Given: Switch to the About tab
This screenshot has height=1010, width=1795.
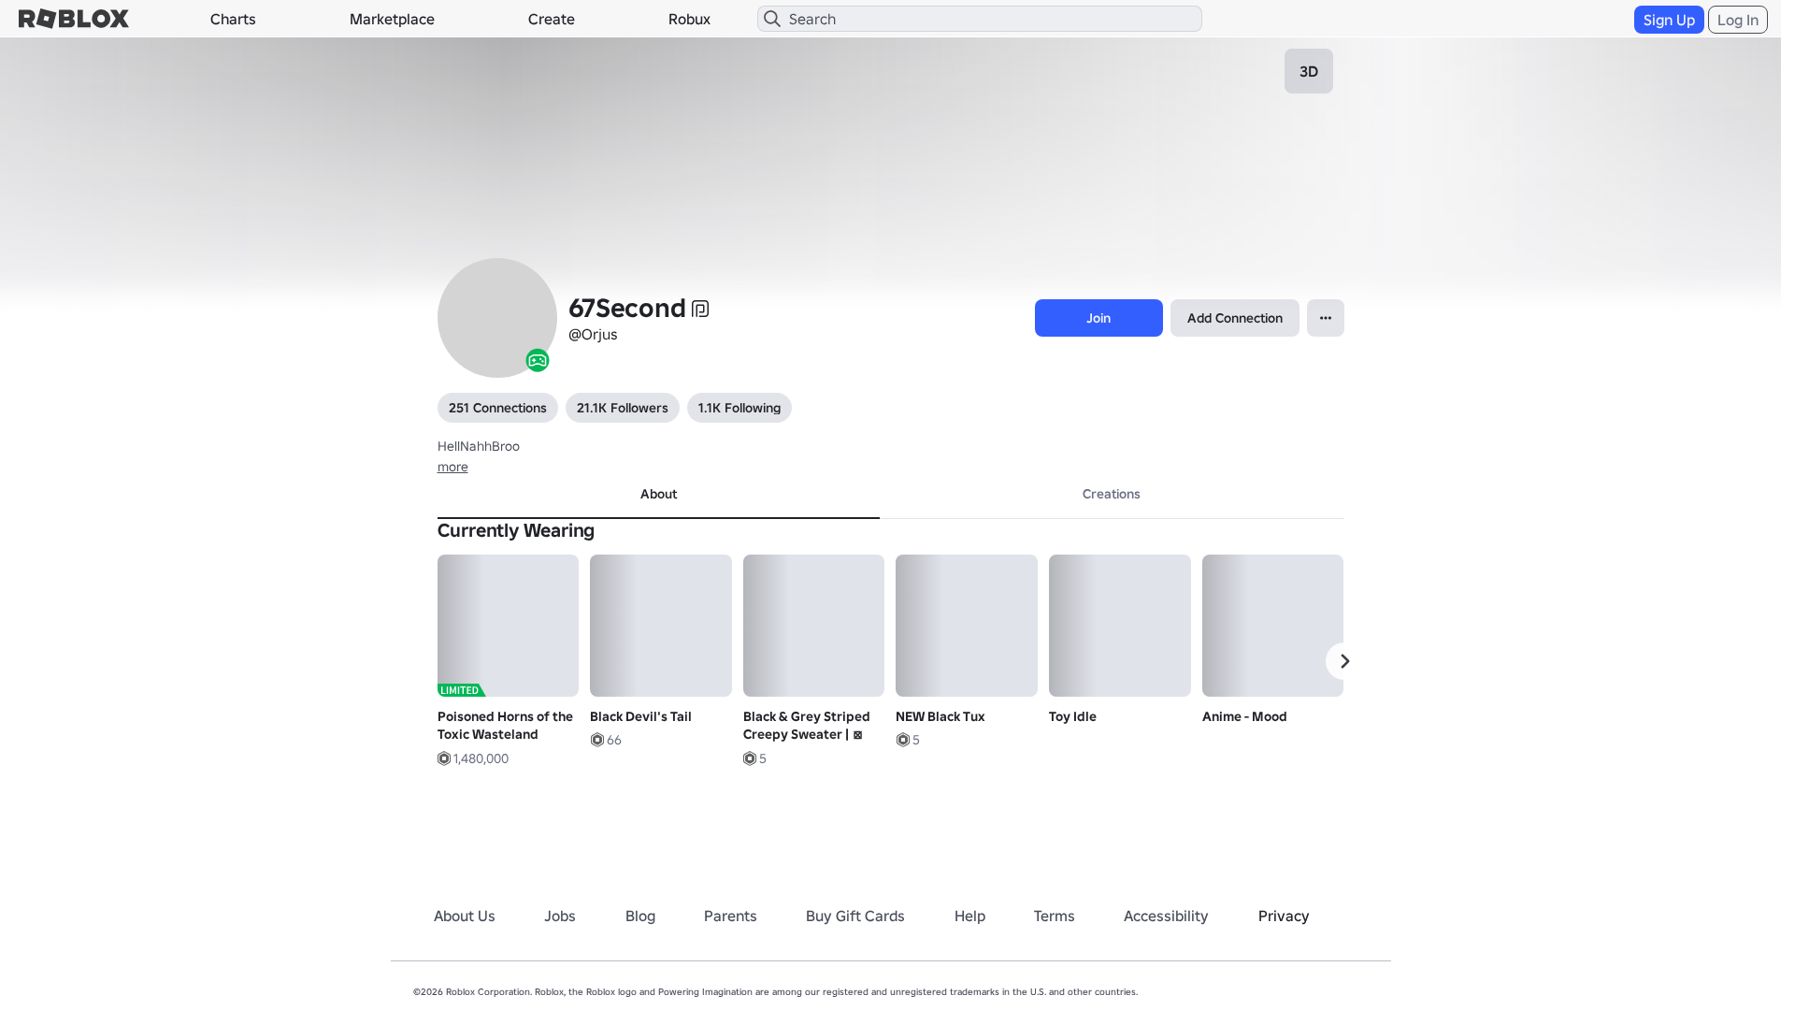Looking at the screenshot, I should click(658, 494).
